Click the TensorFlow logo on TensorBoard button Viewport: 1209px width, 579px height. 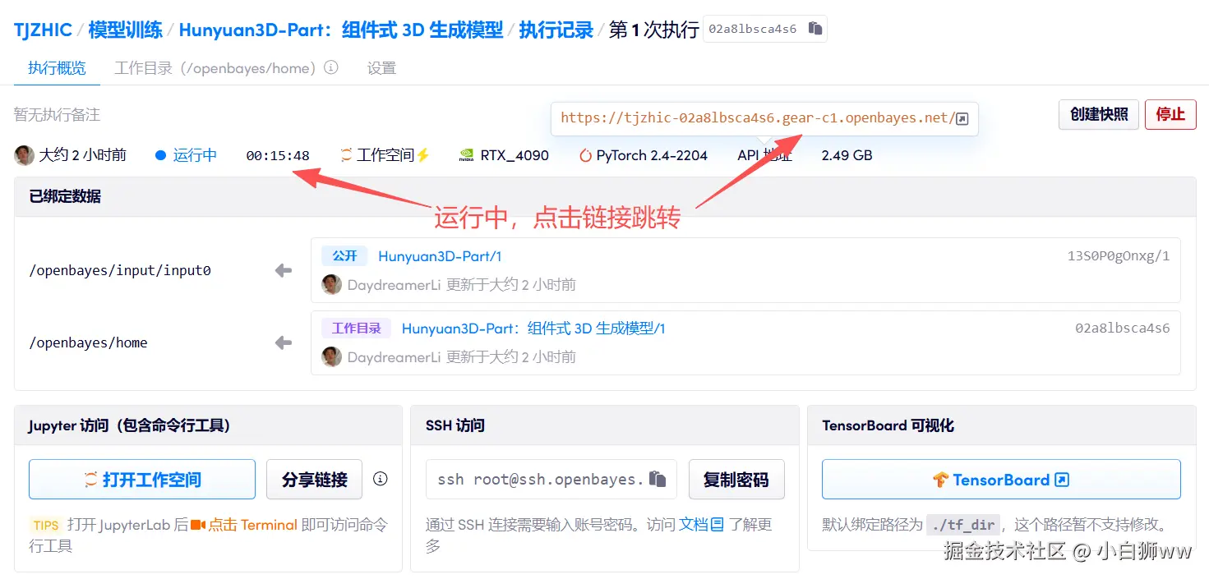coord(941,480)
